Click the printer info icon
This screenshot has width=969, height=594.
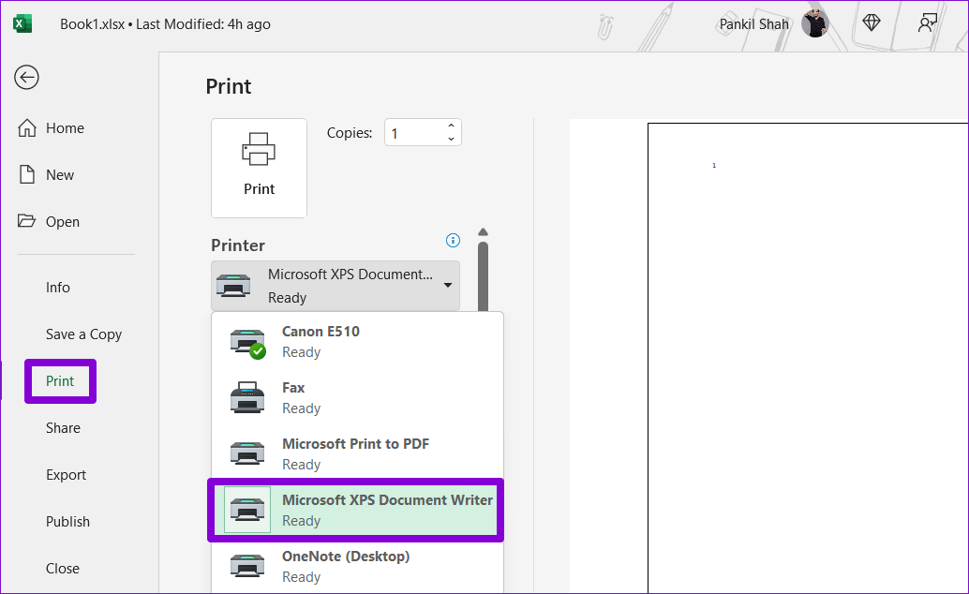(x=454, y=240)
